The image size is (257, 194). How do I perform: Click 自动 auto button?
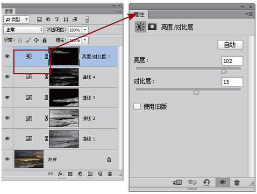click(x=230, y=44)
